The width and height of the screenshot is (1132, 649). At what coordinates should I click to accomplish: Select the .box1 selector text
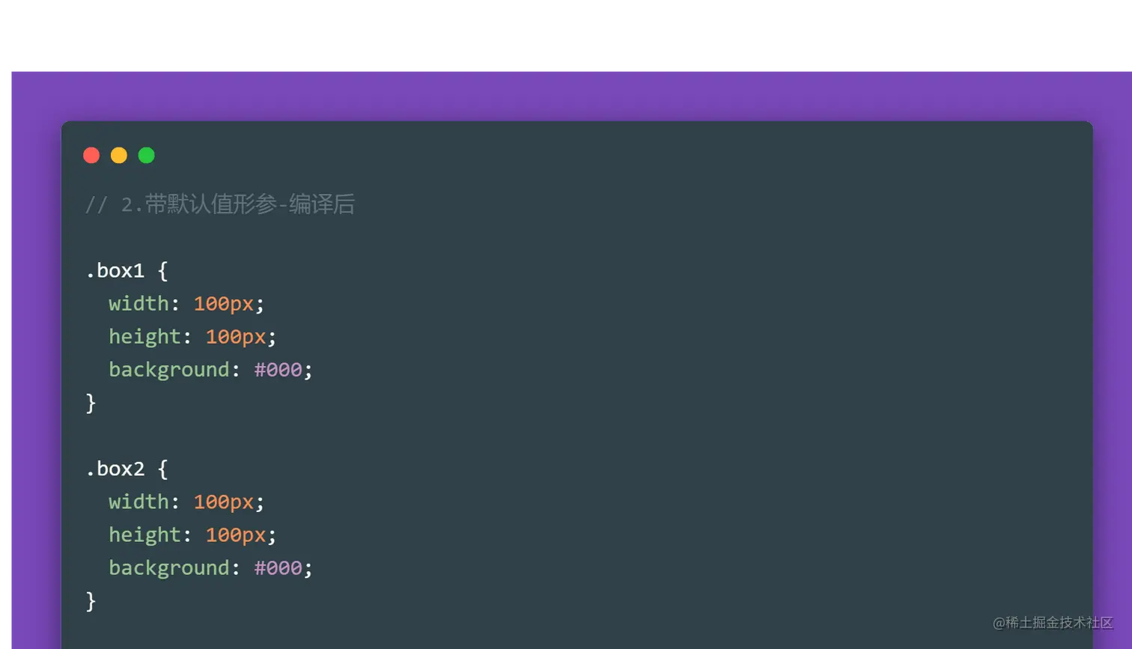click(115, 270)
